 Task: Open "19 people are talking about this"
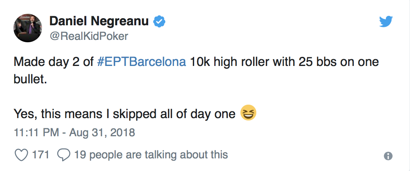[x=151, y=155]
